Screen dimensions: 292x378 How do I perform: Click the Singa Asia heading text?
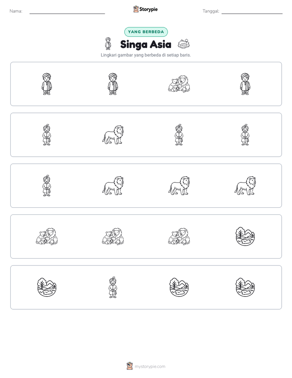pyautogui.click(x=146, y=44)
